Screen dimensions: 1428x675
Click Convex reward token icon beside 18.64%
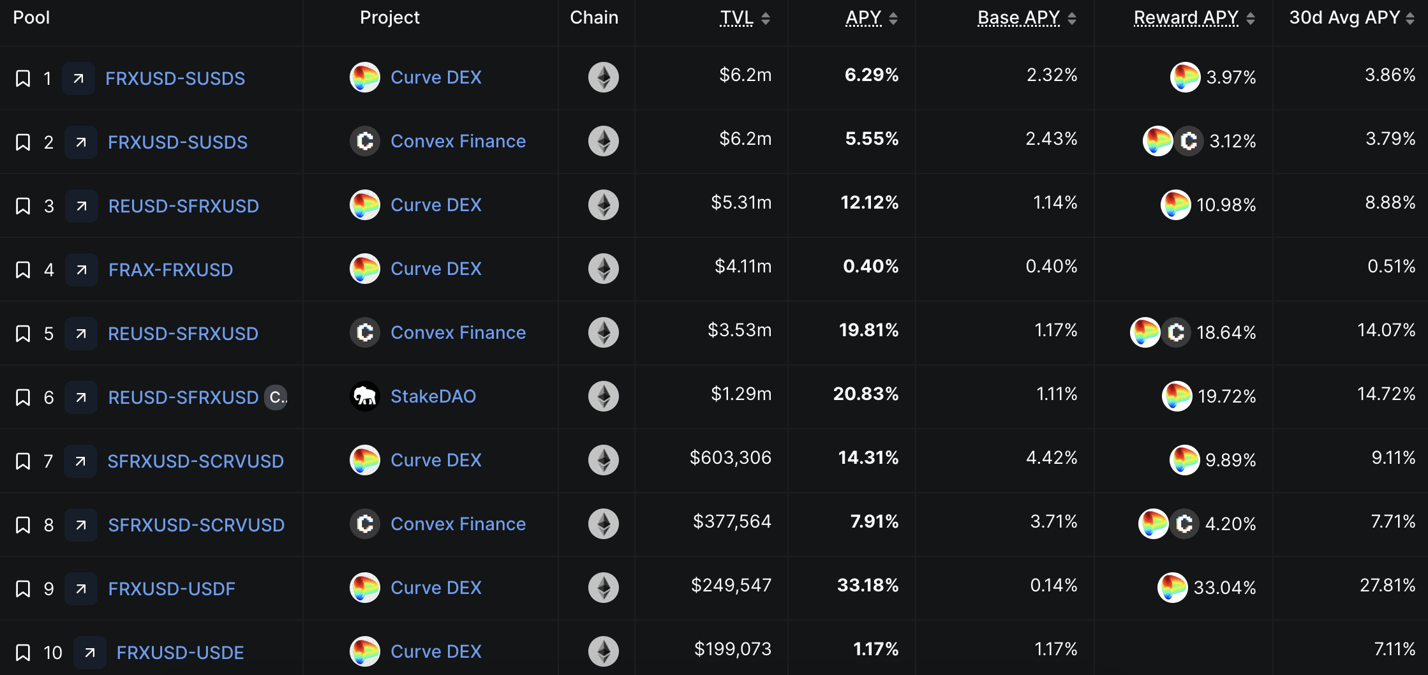pyautogui.click(x=1175, y=332)
